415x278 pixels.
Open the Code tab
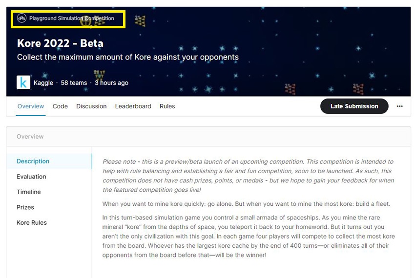(x=60, y=106)
